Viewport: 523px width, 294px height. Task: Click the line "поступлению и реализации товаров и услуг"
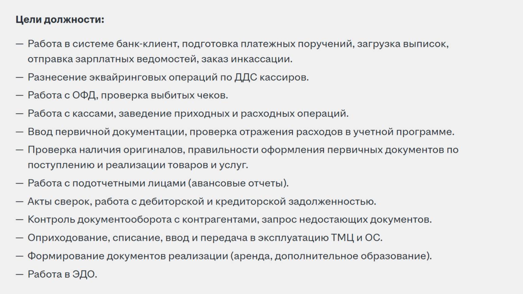pos(138,165)
